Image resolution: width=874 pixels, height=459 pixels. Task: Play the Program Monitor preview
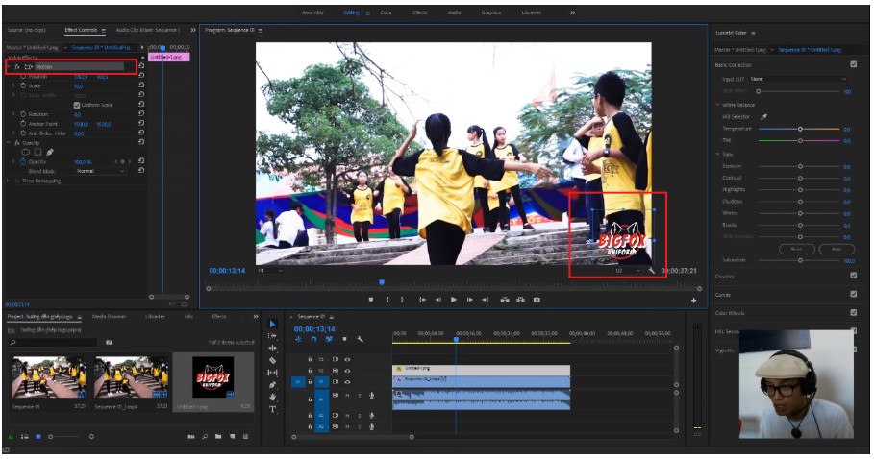pos(454,300)
